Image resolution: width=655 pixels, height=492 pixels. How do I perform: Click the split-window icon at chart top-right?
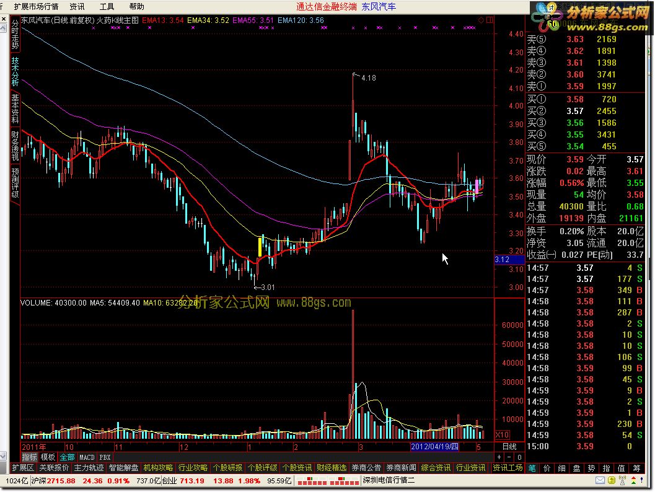point(490,20)
